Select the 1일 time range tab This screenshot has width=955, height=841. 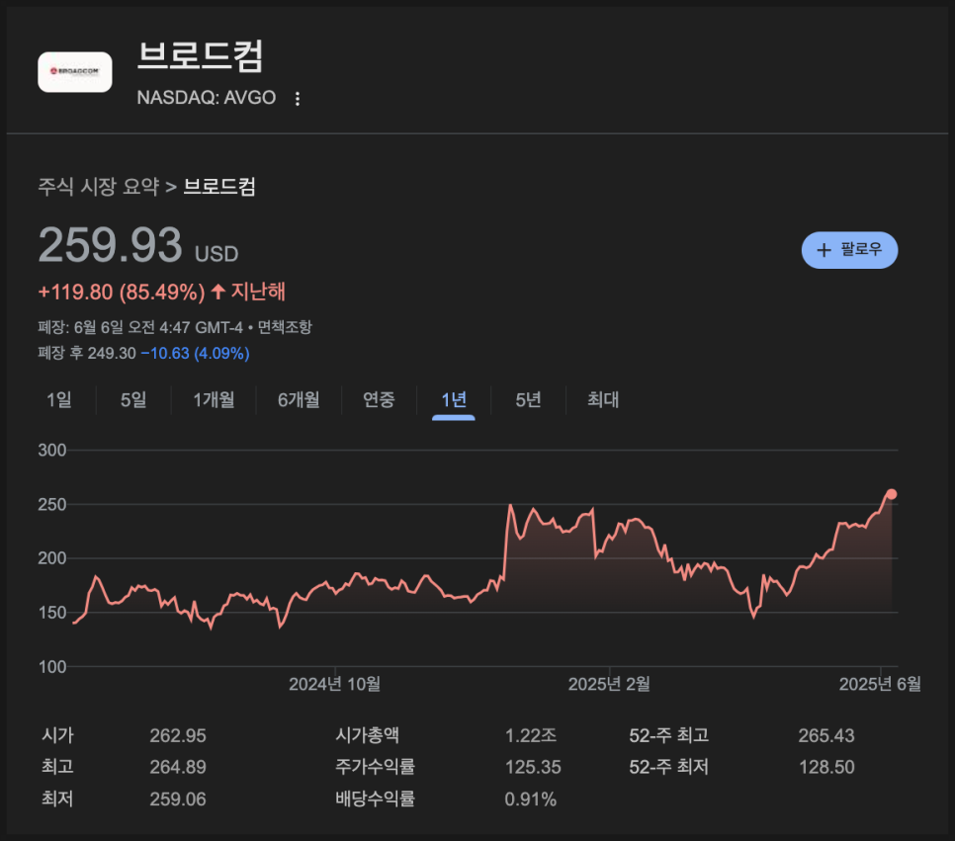(59, 400)
